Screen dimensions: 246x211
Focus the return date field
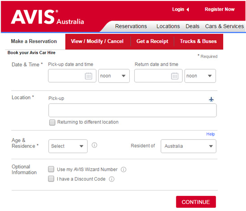coord(158,76)
